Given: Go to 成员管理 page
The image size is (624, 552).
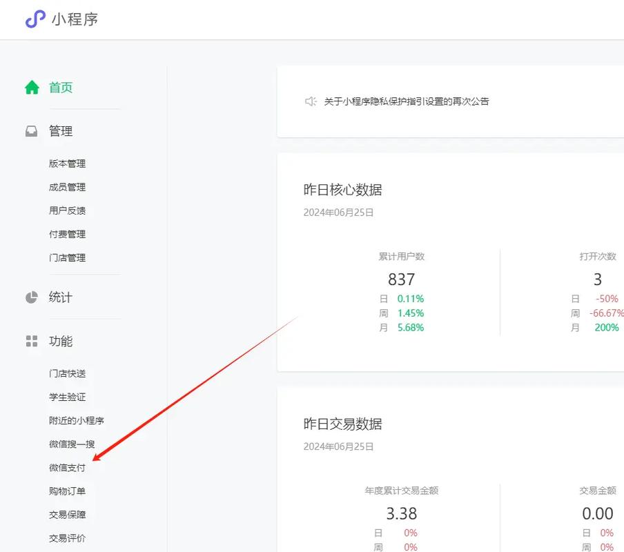Looking at the screenshot, I should 67,187.
